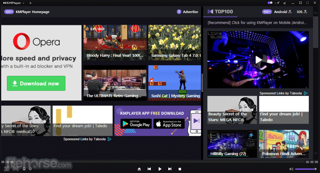Toggle the purple switch in the title bar

pos(270,3)
